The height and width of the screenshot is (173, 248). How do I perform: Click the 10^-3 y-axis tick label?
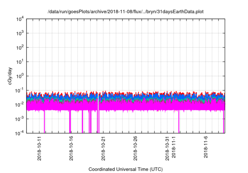point(19,119)
